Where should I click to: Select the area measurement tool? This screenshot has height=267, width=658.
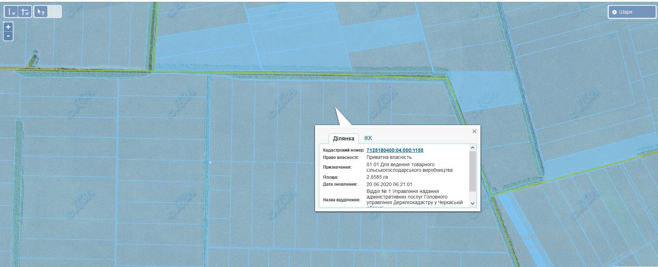[25, 12]
